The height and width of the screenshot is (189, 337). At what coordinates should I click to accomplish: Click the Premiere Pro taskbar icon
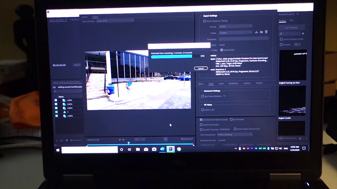click(x=171, y=149)
